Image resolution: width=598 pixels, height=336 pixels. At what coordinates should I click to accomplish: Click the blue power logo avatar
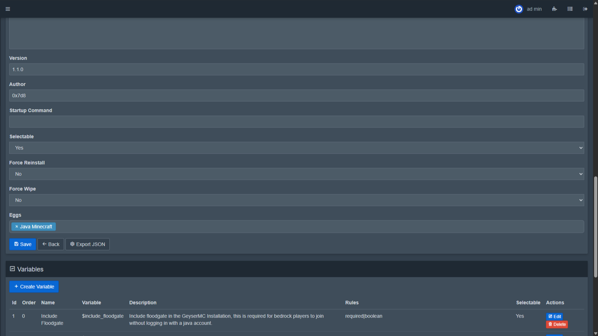tap(518, 9)
